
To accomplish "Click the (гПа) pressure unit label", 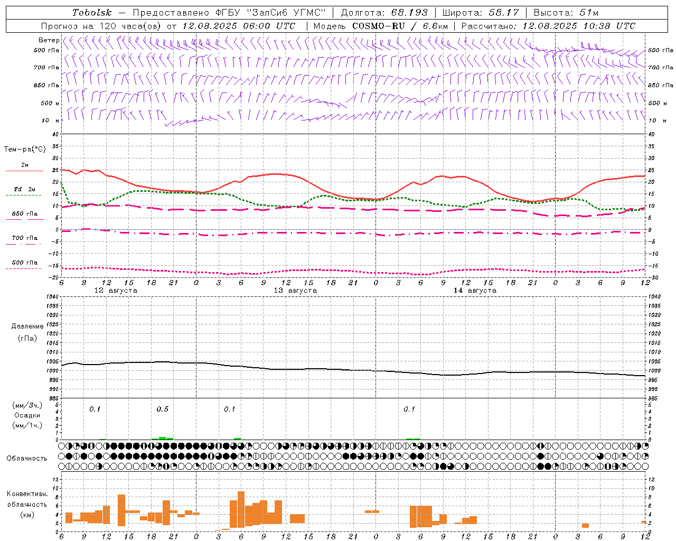I will 27,338.
